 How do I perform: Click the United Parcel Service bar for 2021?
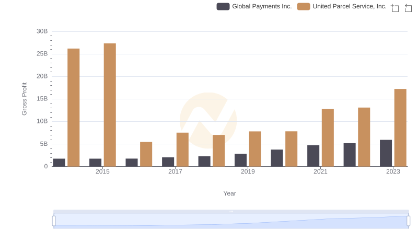328,137
